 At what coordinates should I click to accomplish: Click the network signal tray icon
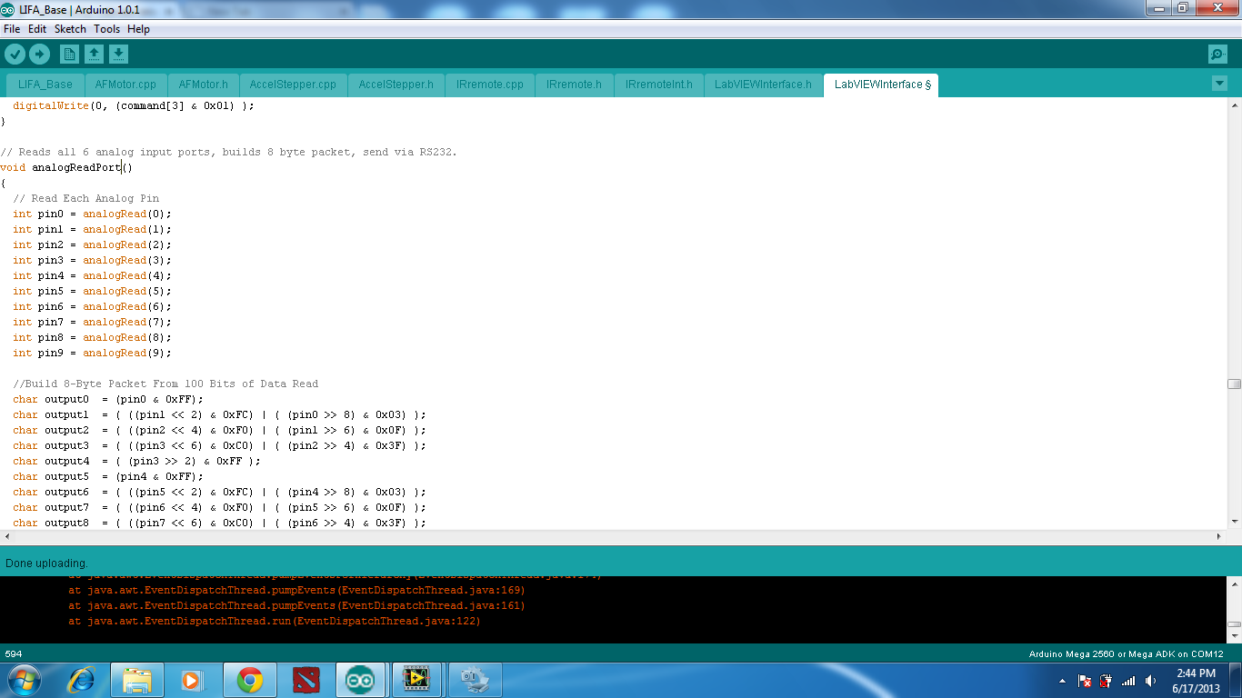[x=1128, y=681]
